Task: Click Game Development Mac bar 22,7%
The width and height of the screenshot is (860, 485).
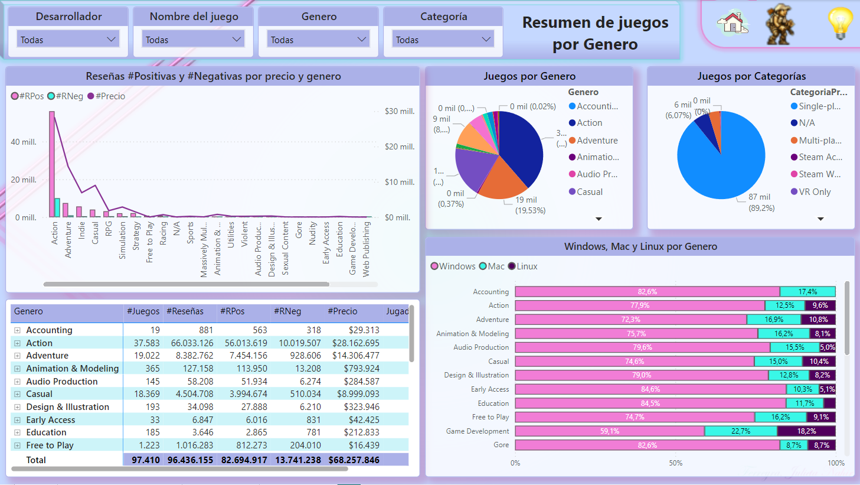Action: coord(741,431)
